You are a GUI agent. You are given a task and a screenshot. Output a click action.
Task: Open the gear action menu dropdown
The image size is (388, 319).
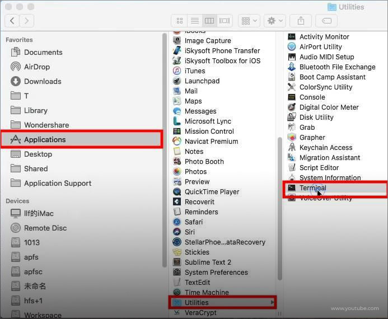(x=275, y=21)
